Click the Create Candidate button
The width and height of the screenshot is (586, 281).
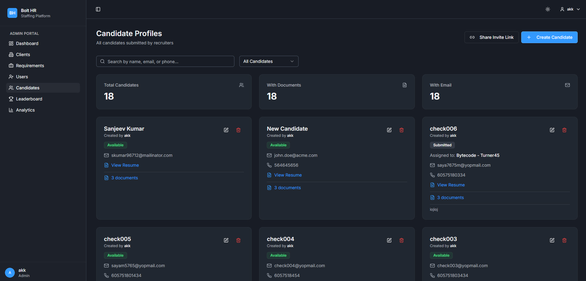(549, 37)
